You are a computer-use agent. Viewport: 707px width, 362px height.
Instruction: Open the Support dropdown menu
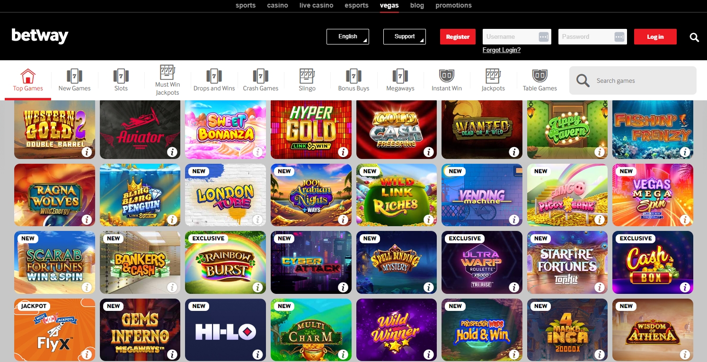pos(405,36)
